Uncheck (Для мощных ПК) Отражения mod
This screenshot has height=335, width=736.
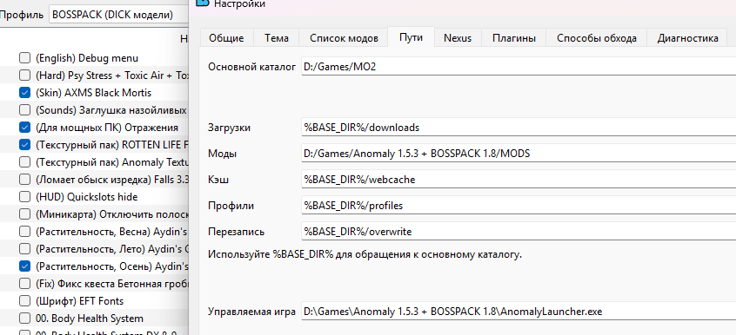point(24,128)
